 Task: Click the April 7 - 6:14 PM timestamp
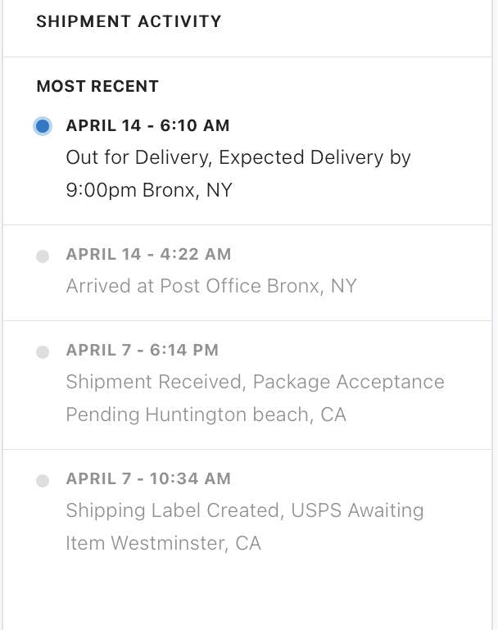pos(143,350)
